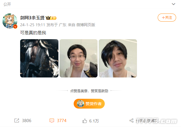Open comments via the speech bubble icon
The width and height of the screenshot is (181, 127).
point(52,121)
